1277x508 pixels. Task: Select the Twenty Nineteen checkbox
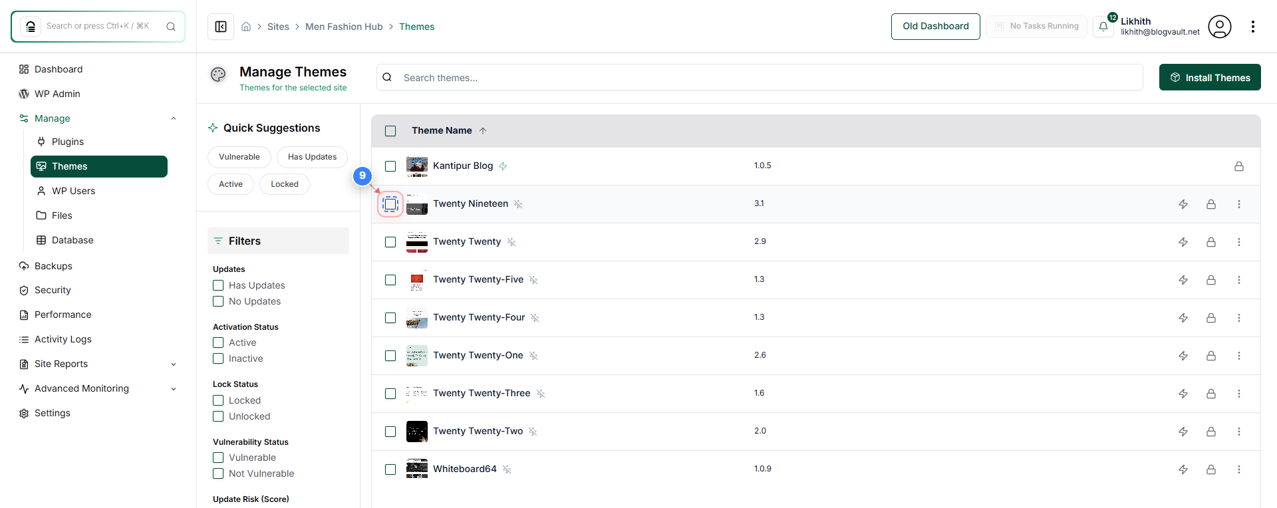pyautogui.click(x=390, y=204)
